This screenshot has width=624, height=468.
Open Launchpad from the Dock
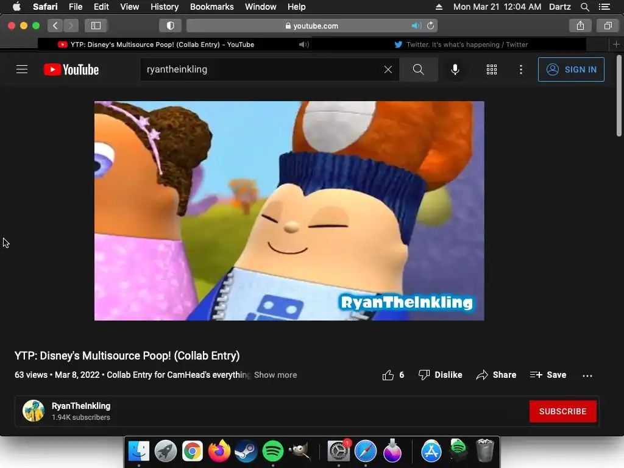click(166, 451)
